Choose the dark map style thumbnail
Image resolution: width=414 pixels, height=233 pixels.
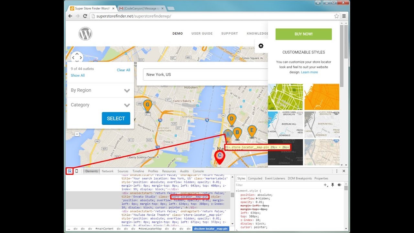285,152
